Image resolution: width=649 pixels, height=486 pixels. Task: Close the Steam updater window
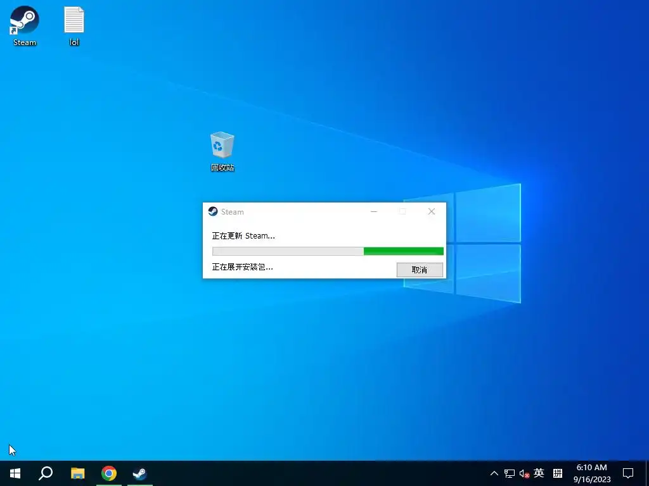(431, 211)
